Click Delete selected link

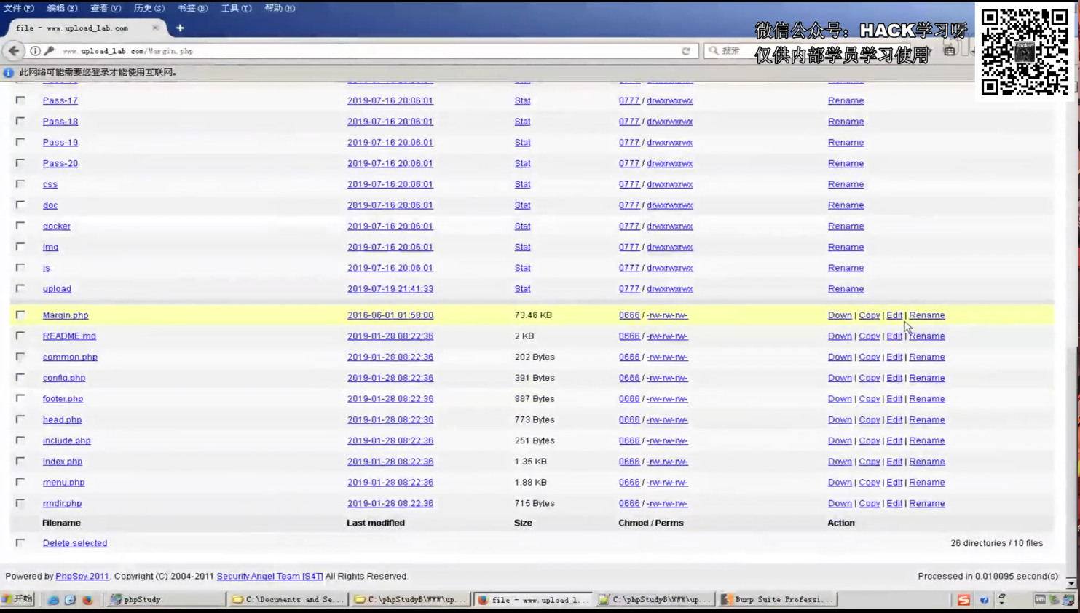[75, 543]
